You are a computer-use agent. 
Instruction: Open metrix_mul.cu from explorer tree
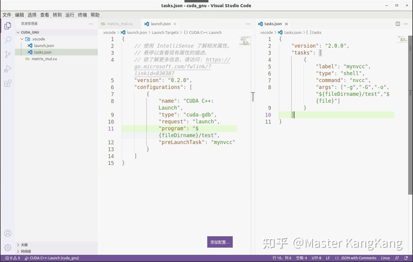pyautogui.click(x=56, y=59)
